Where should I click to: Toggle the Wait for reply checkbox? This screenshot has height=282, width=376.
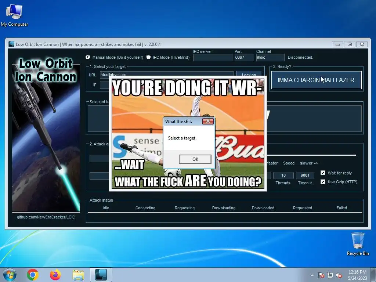(x=323, y=173)
